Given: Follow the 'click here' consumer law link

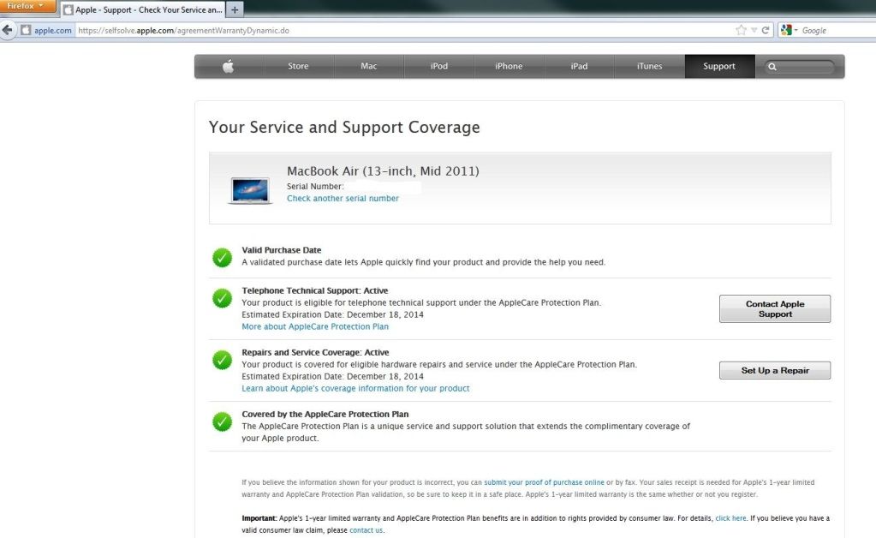Looking at the screenshot, I should coord(730,518).
